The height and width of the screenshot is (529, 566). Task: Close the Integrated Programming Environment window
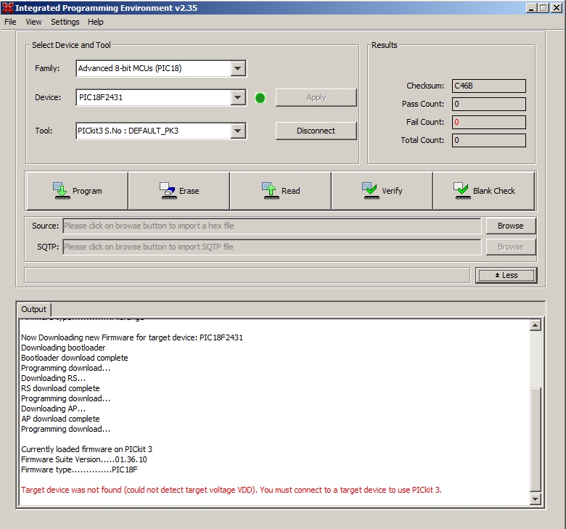coord(557,8)
